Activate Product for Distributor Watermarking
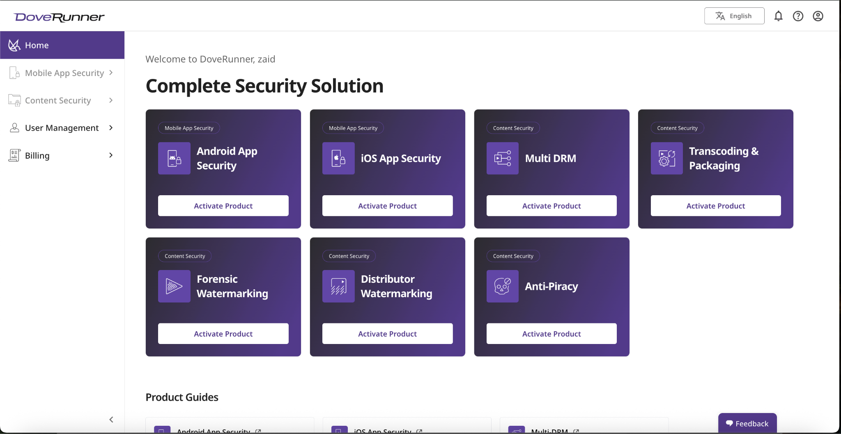The image size is (841, 434). pyautogui.click(x=388, y=334)
